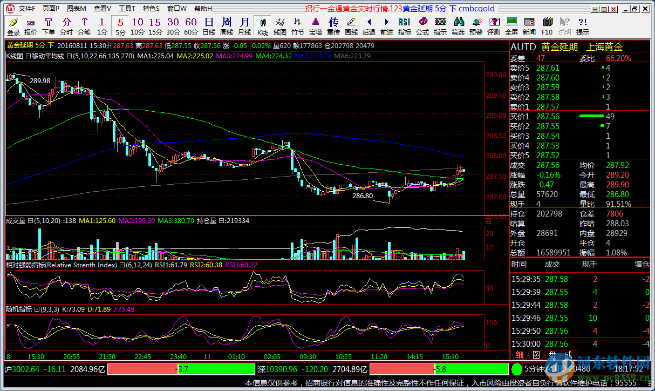Screen dimensions: 655x391
Task: Switch chart period to 日线 daily
Action: coord(209,25)
